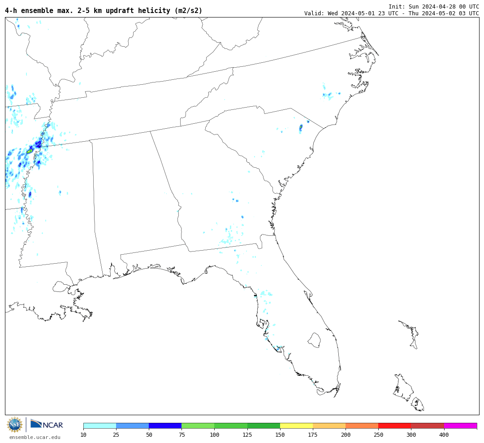Click the magenta 400+ color swatch
Screen dimensions: 484x443
pyautogui.click(x=460, y=426)
